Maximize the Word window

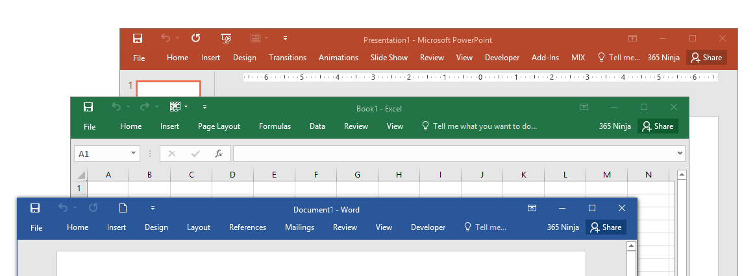coord(592,208)
